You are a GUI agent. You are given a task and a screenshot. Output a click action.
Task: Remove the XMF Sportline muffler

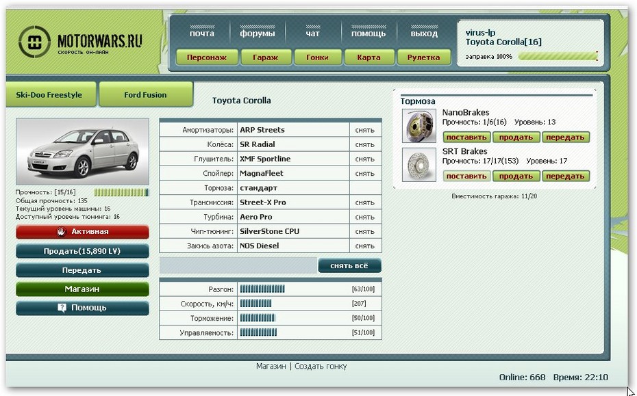coord(365,159)
